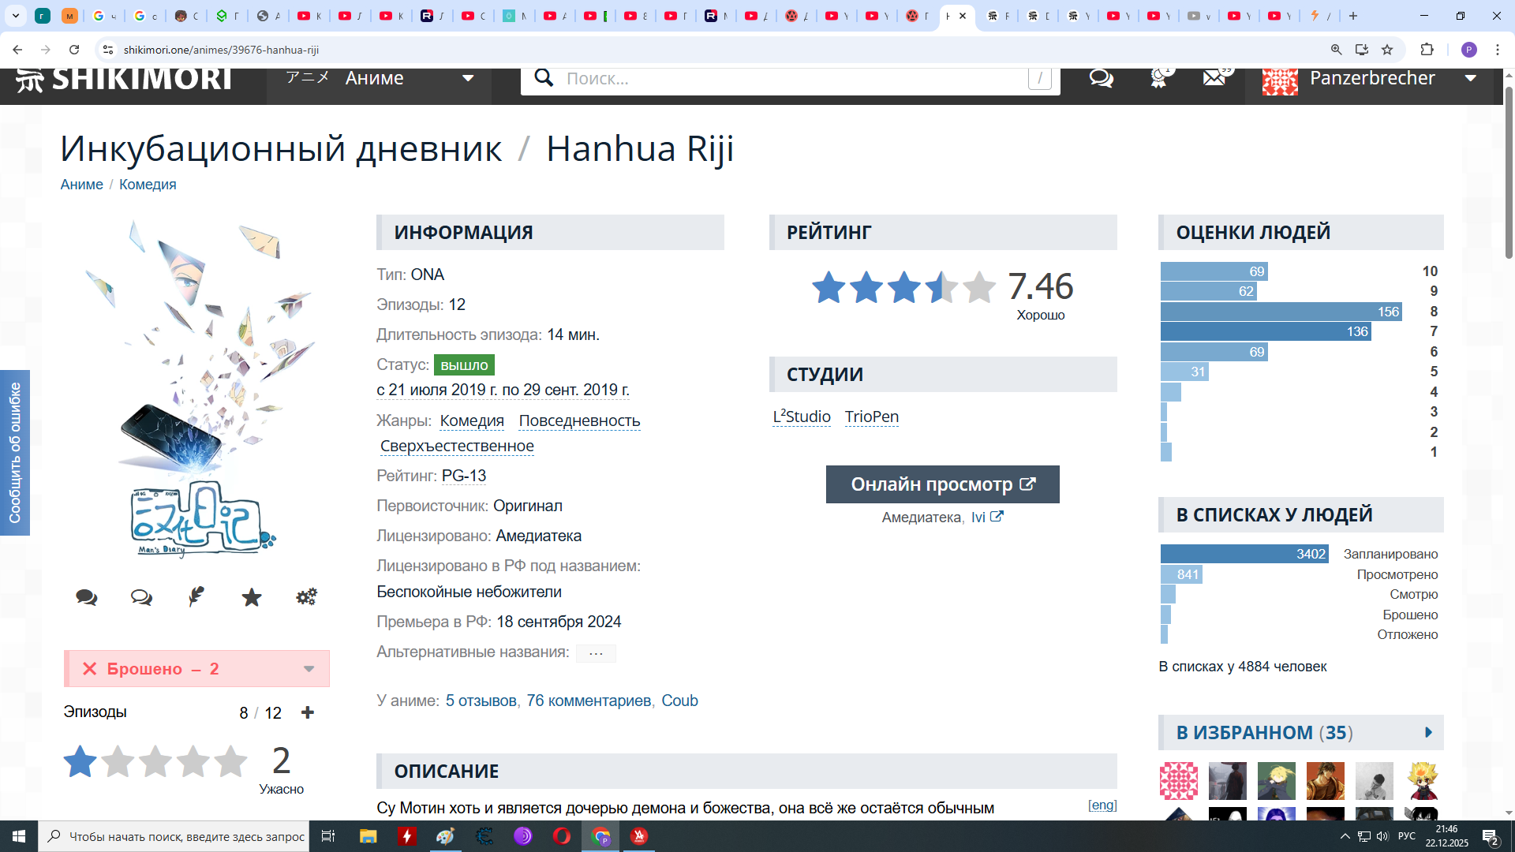Click the Сообщить об ошибке side tab

15,452
